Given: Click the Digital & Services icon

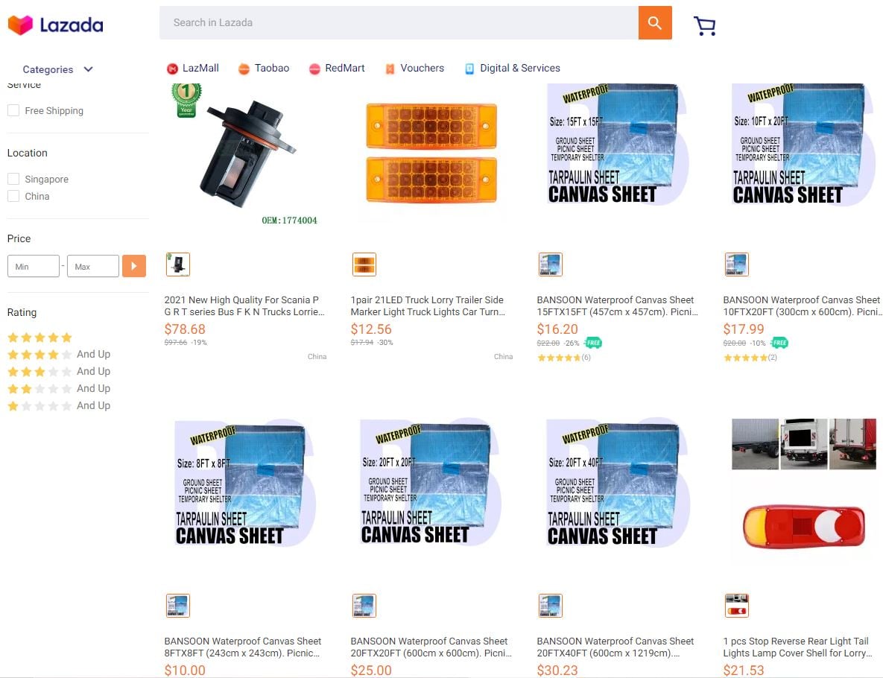Looking at the screenshot, I should pos(469,69).
